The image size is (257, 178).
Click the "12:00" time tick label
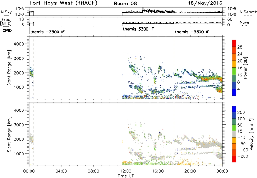[126, 171]
